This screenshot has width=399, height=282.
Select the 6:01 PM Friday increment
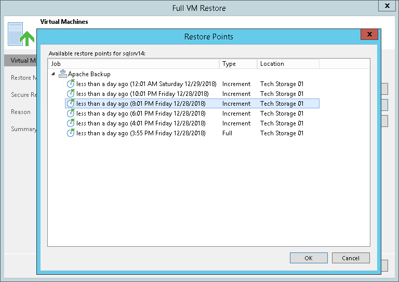pos(141,114)
